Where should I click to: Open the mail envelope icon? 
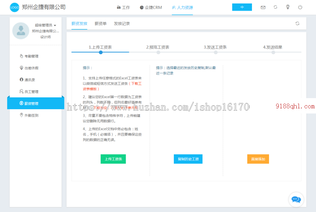[x=263, y=7]
